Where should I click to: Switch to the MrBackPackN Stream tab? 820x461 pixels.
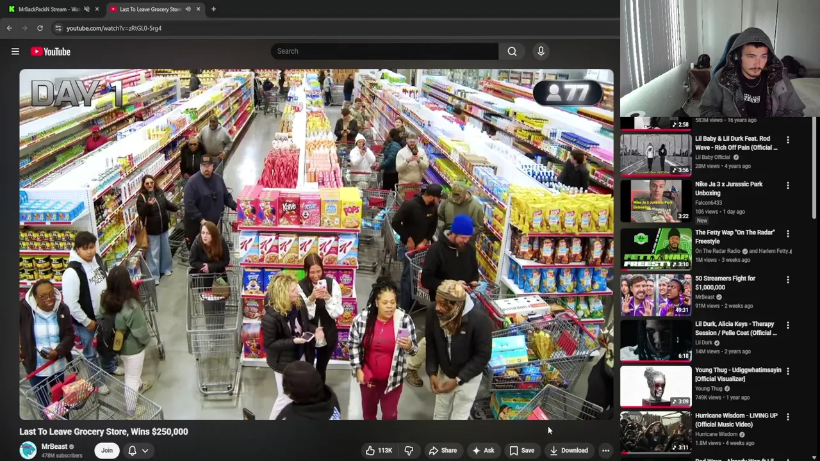click(x=49, y=9)
